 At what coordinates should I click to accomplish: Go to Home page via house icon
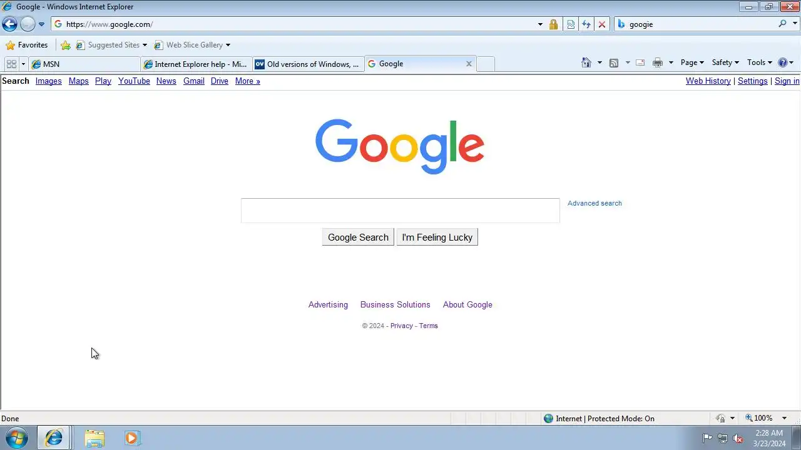click(586, 62)
